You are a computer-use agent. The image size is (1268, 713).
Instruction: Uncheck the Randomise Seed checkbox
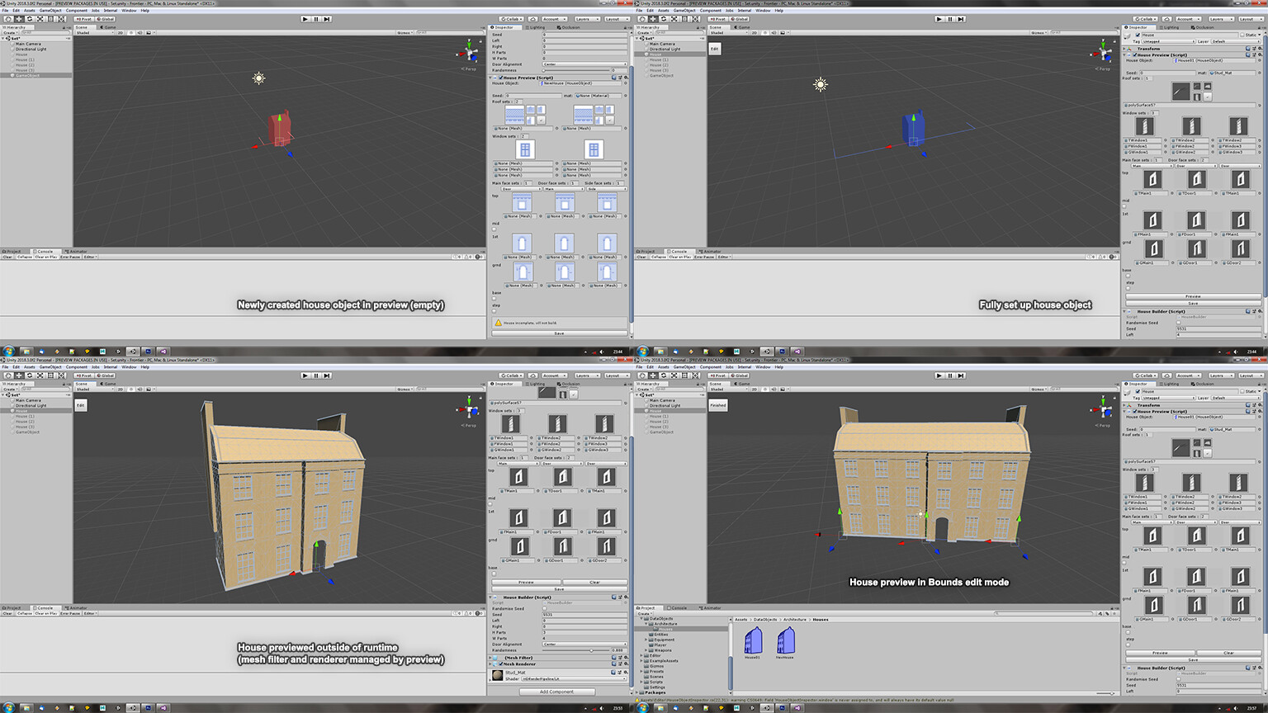546,608
